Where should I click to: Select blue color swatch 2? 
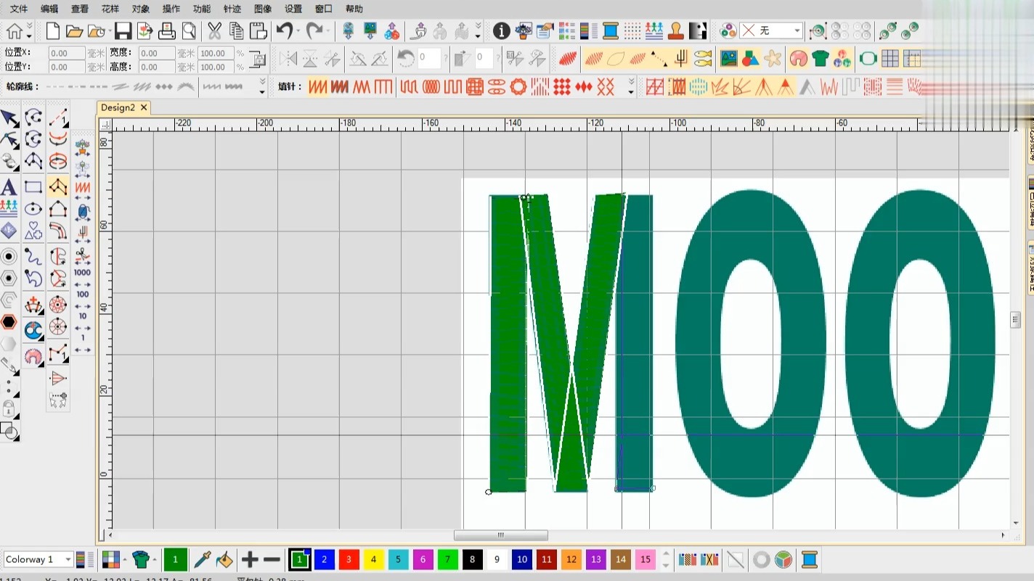[x=325, y=559]
